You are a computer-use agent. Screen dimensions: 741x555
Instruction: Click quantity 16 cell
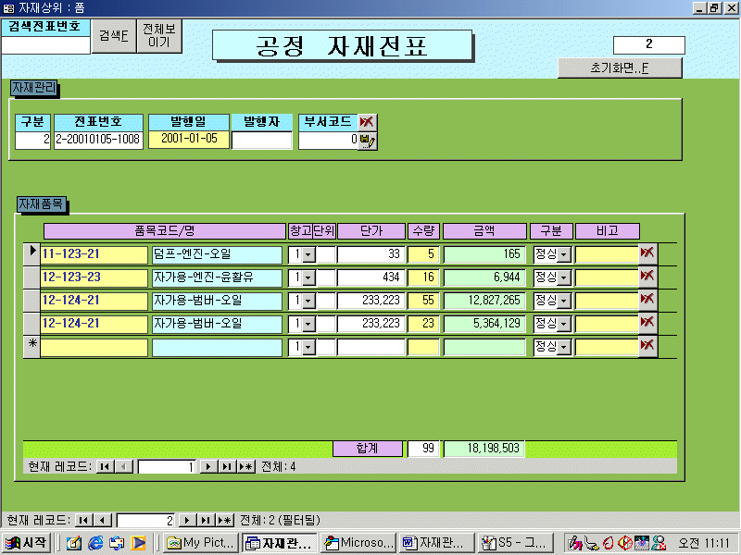point(424,277)
